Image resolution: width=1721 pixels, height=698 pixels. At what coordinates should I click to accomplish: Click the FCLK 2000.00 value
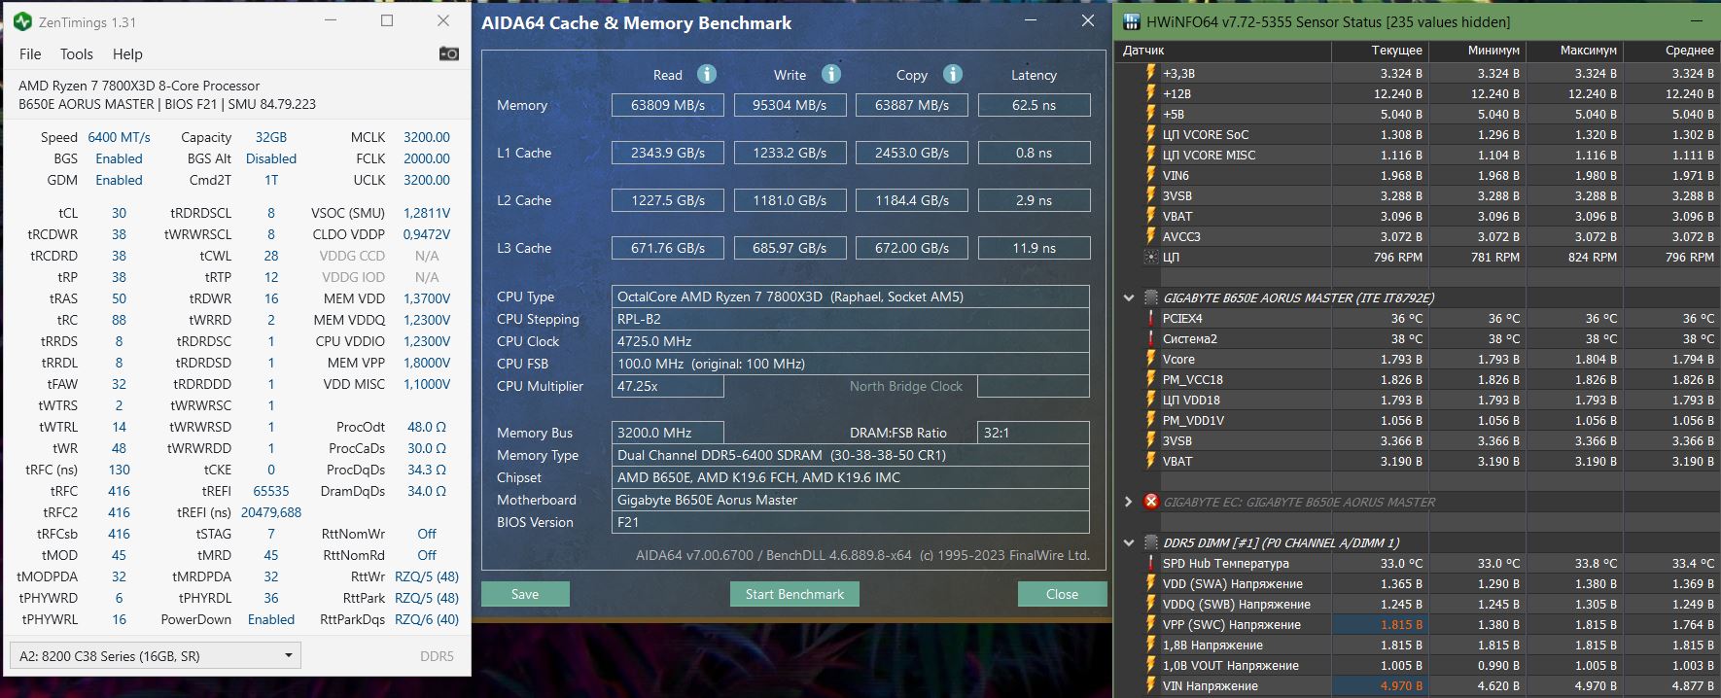click(426, 158)
